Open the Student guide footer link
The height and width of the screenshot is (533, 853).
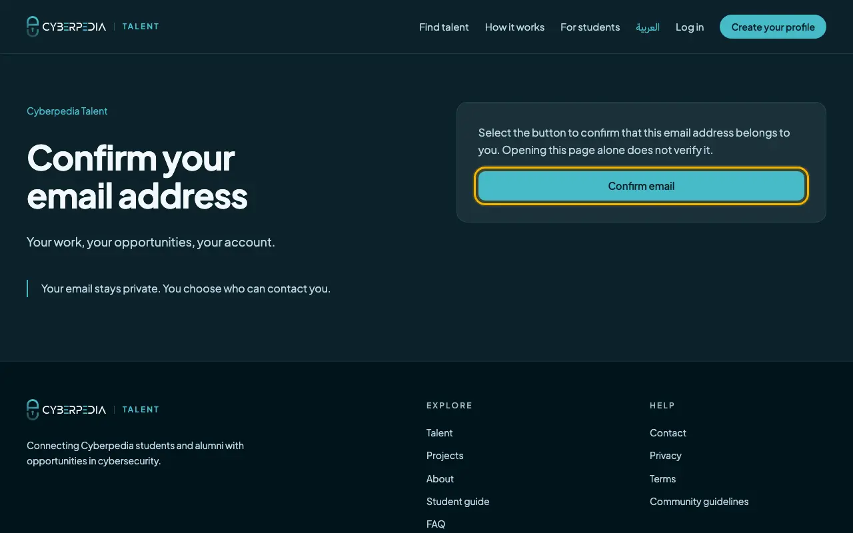coord(458,502)
